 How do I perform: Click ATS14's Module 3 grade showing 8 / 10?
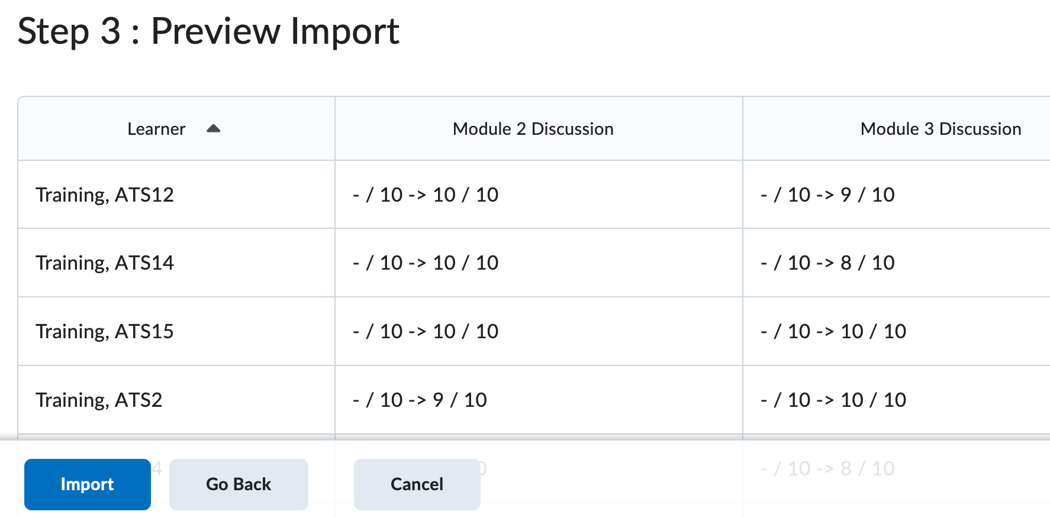(827, 263)
